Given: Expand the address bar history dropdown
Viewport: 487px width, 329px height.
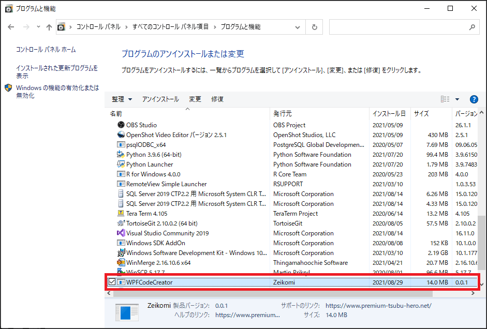Looking at the screenshot, I should pyautogui.click(x=298, y=27).
